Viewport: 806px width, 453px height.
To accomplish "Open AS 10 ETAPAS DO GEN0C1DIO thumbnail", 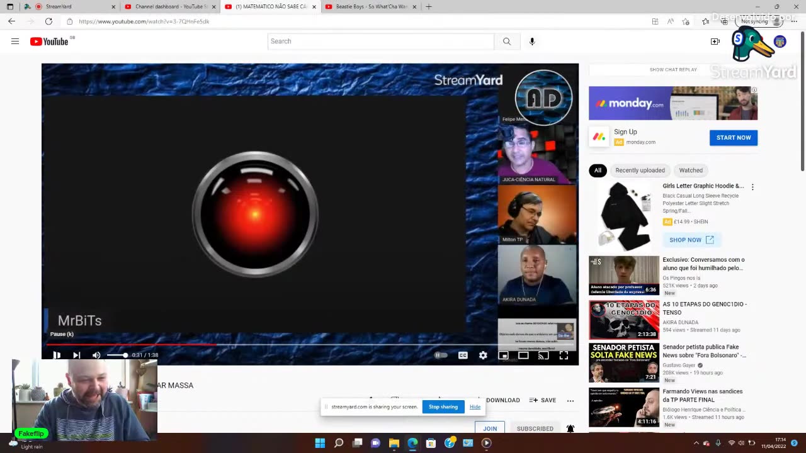I will click(624, 320).
